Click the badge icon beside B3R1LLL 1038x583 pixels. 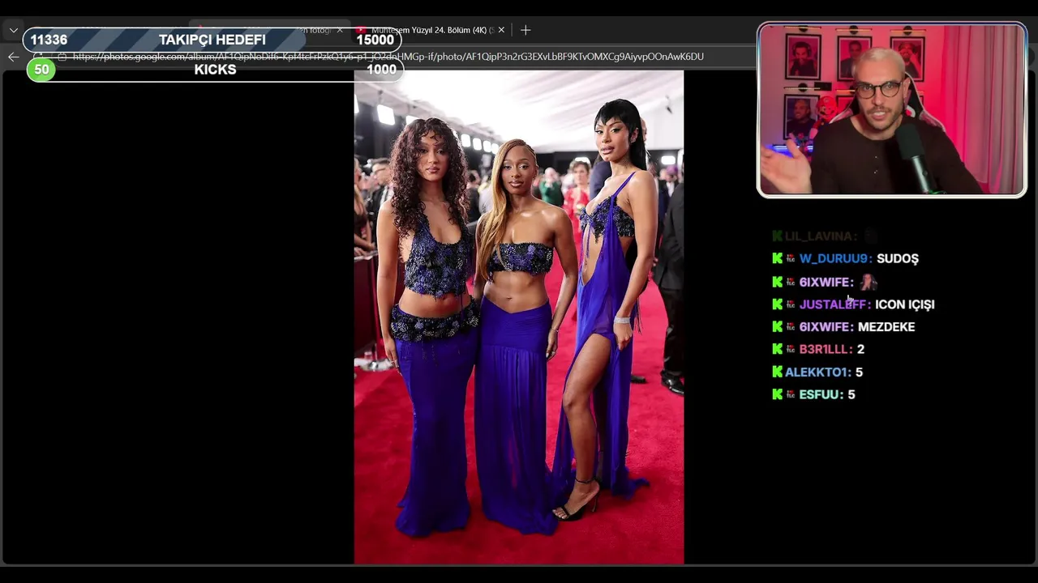[791, 349]
